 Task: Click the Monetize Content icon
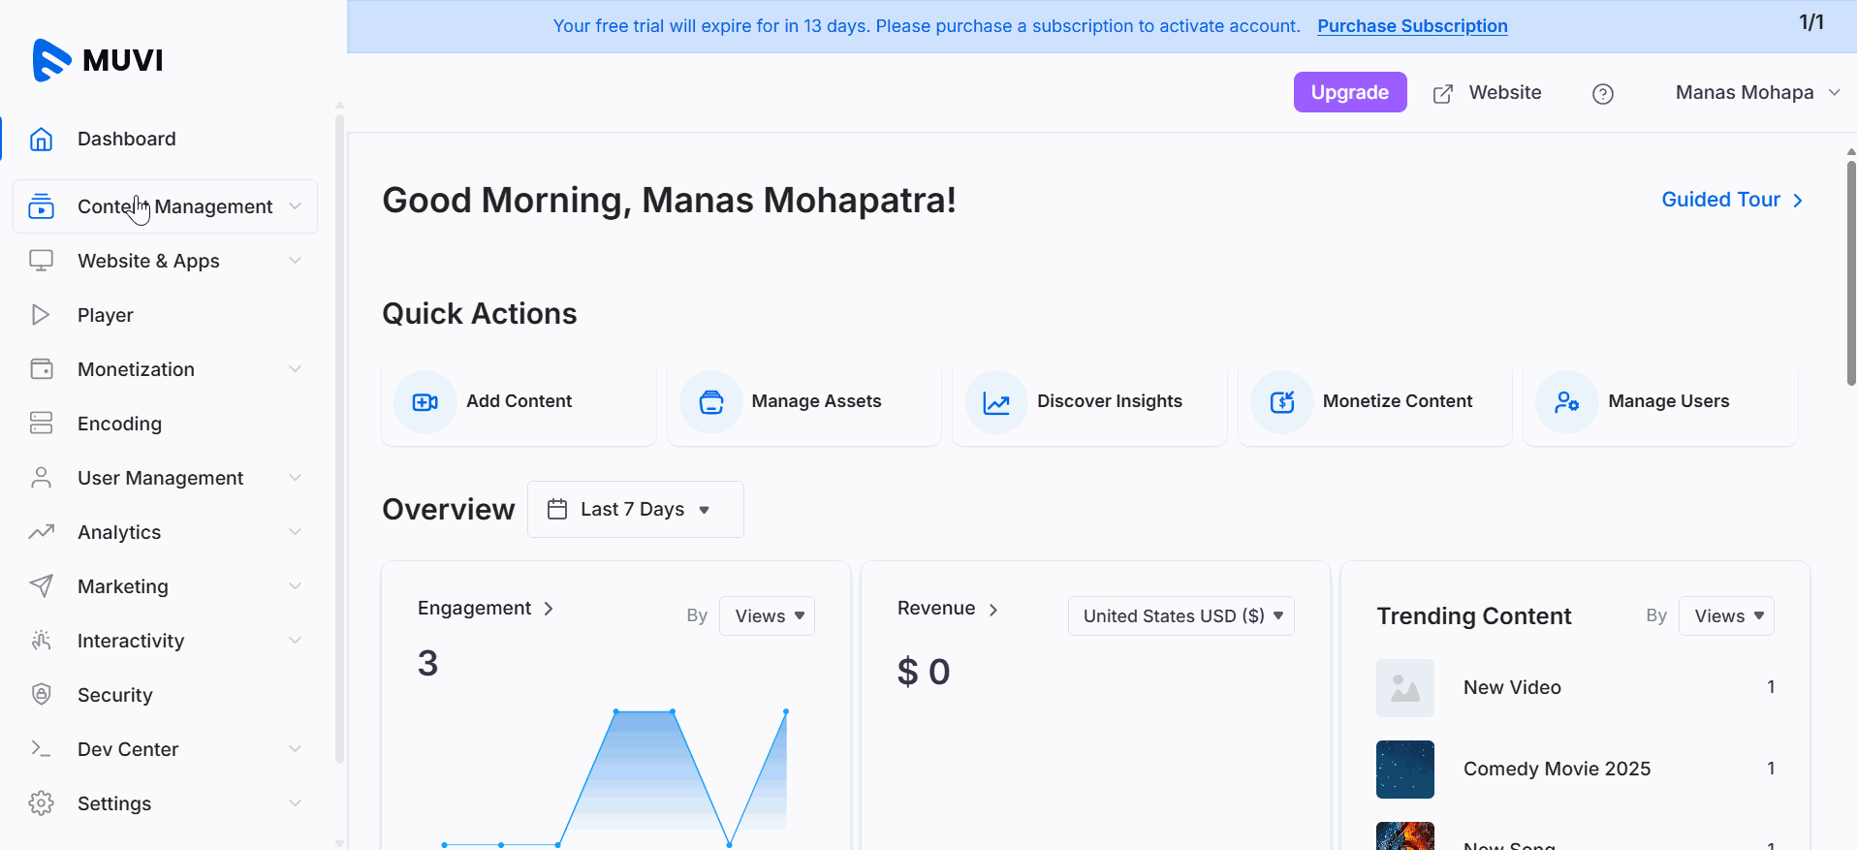[x=1281, y=402]
